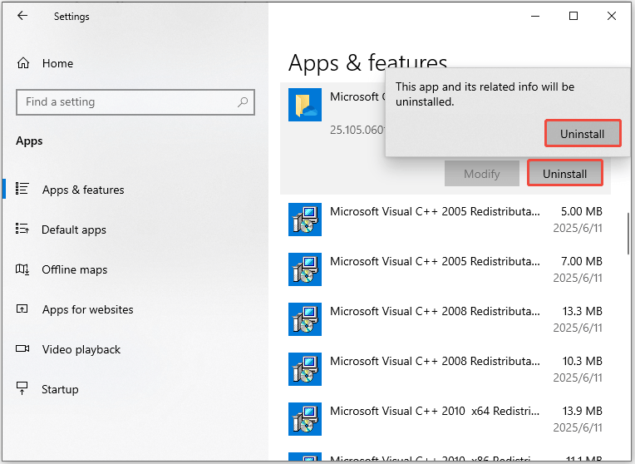Go back with the Settings back arrow
The image size is (635, 464).
coord(22,16)
